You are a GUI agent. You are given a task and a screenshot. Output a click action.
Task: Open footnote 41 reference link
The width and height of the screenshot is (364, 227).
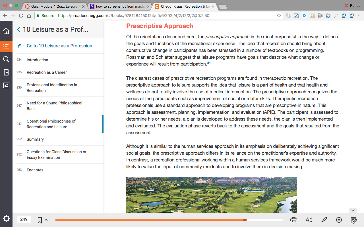pos(209,63)
